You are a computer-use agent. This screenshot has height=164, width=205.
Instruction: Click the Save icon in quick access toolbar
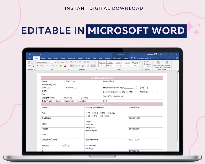click(x=29, y=54)
